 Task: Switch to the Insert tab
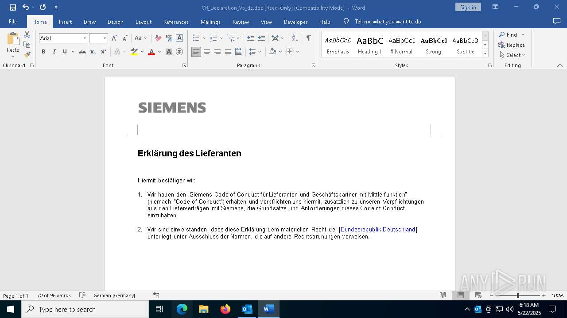click(x=65, y=22)
